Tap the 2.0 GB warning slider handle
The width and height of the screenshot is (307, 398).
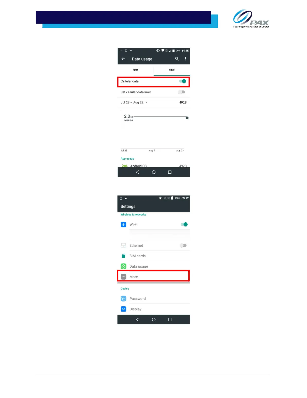(187, 118)
